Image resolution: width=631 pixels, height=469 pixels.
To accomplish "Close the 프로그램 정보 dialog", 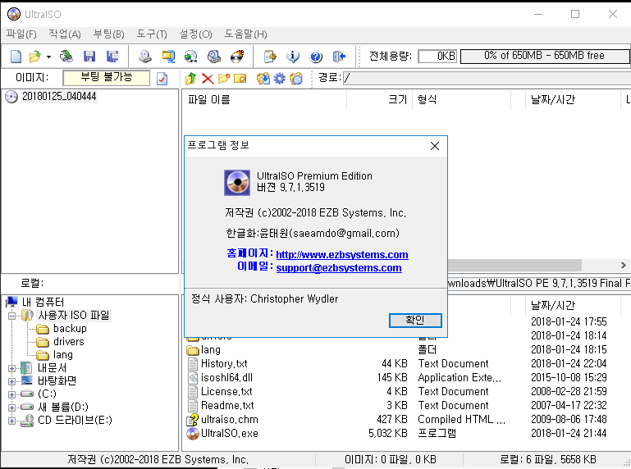I will [435, 146].
